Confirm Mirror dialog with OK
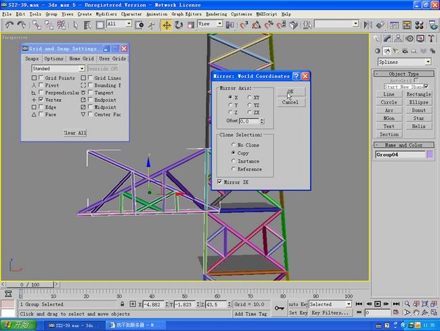The height and width of the screenshot is (331, 440). pos(290,92)
